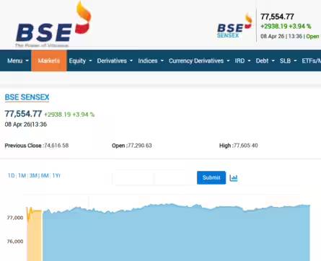Select the 3M chart range
Image resolution: width=321 pixels, height=261 pixels.
tap(33, 175)
